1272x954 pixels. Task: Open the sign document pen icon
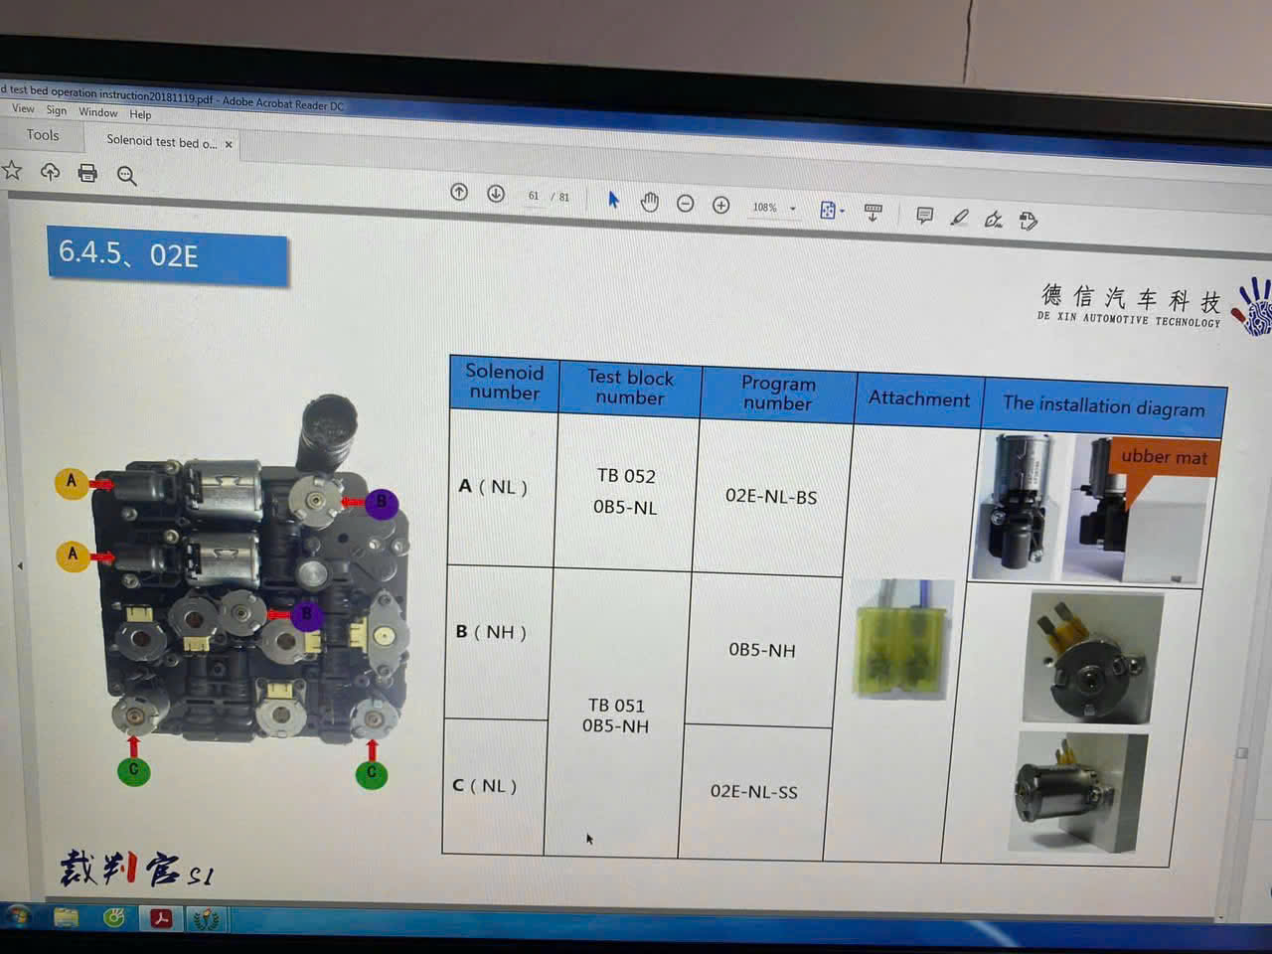(993, 219)
